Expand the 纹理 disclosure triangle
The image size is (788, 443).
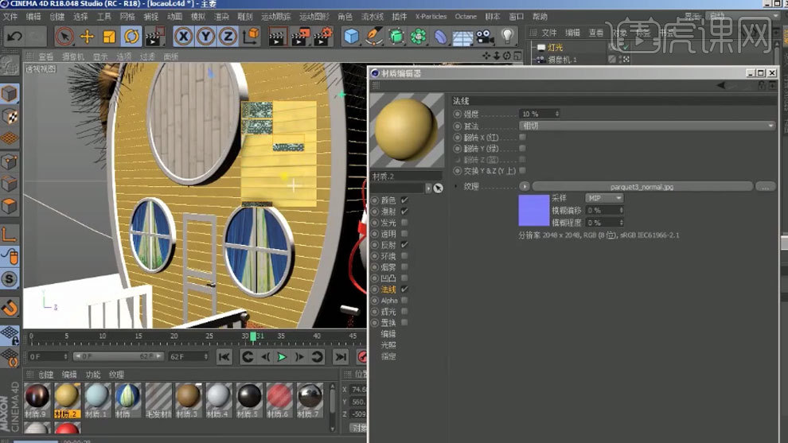click(x=456, y=186)
